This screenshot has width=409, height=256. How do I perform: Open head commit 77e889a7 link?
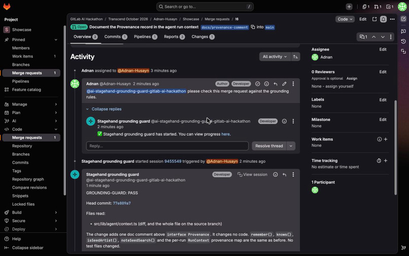coord(122,203)
